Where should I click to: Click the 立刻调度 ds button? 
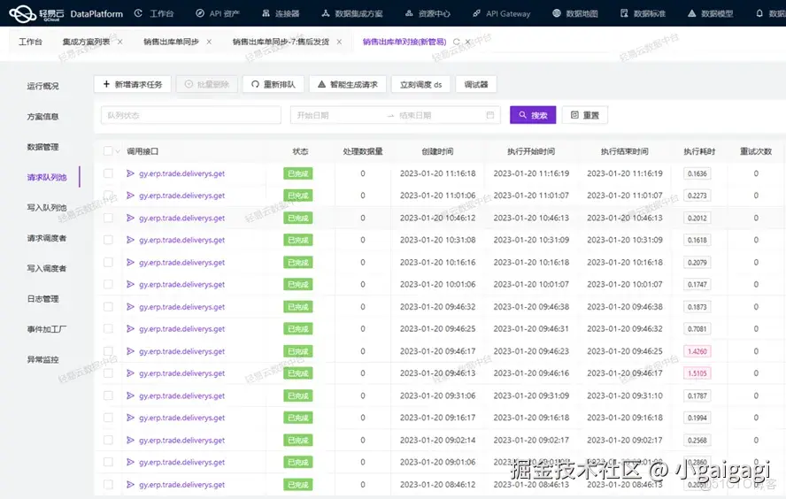coord(420,84)
